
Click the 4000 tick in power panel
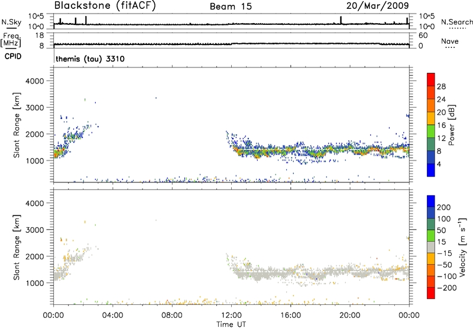point(35,81)
